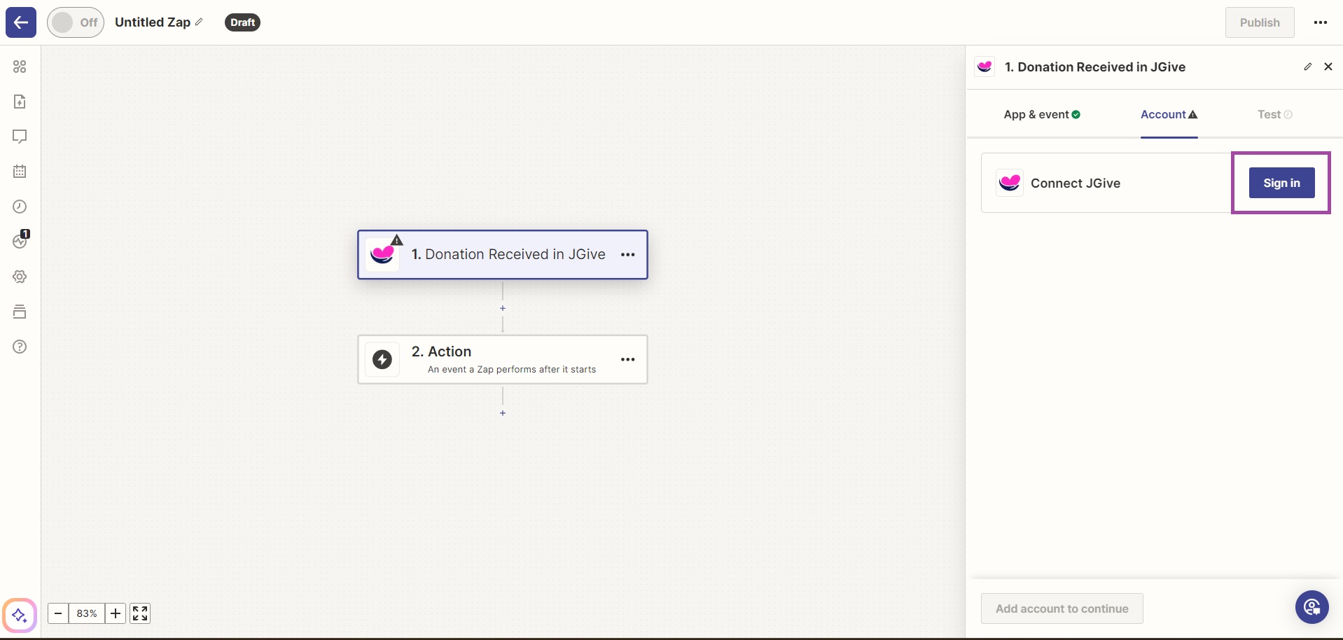Click the 83% zoom level field

[87, 613]
